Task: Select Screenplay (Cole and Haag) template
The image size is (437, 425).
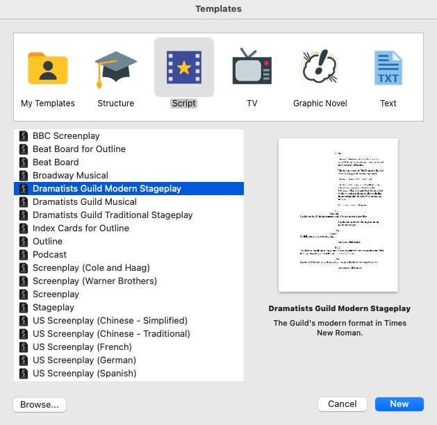Action: (91, 268)
